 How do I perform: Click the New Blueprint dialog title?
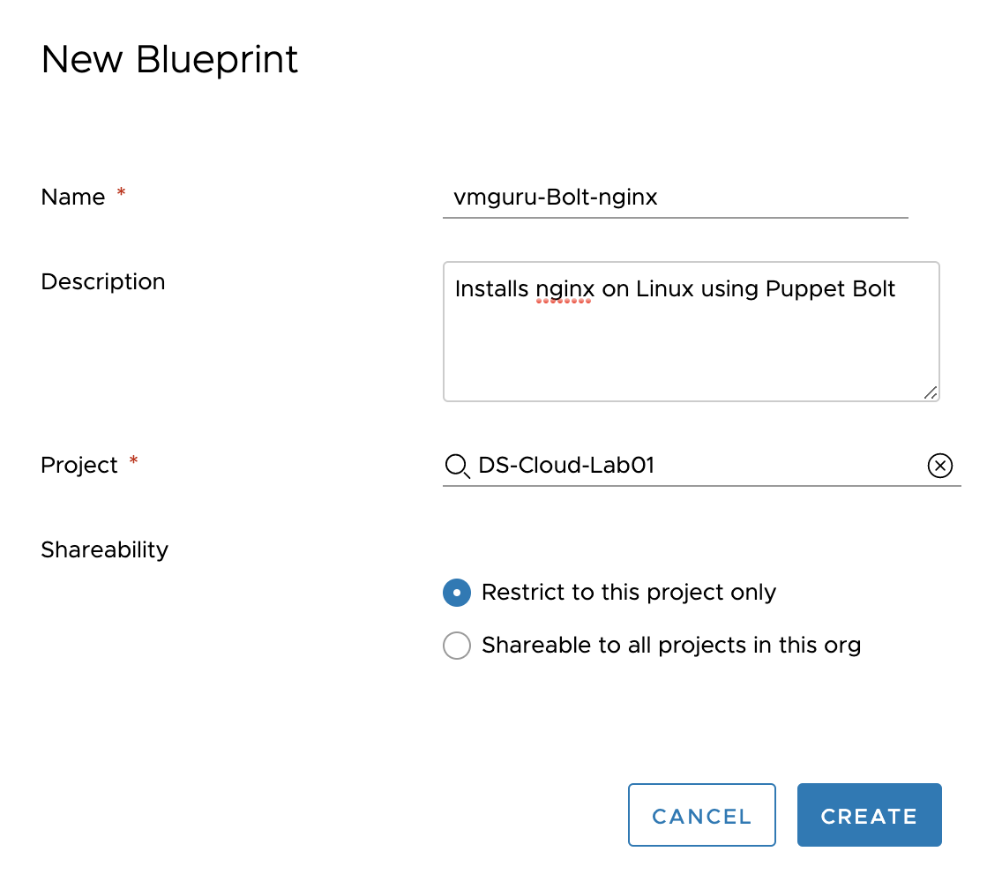pos(169,60)
